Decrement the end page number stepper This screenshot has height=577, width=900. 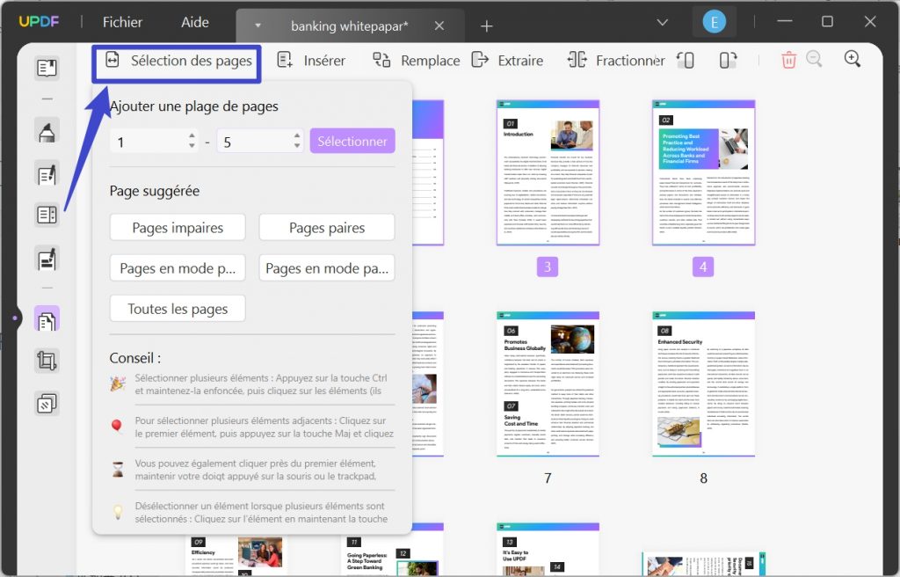click(296, 144)
